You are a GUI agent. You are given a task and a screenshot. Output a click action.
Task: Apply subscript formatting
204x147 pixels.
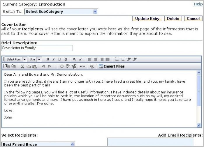coord(74,59)
